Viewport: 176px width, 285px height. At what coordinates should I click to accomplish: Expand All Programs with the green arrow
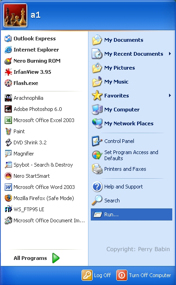point(56,258)
